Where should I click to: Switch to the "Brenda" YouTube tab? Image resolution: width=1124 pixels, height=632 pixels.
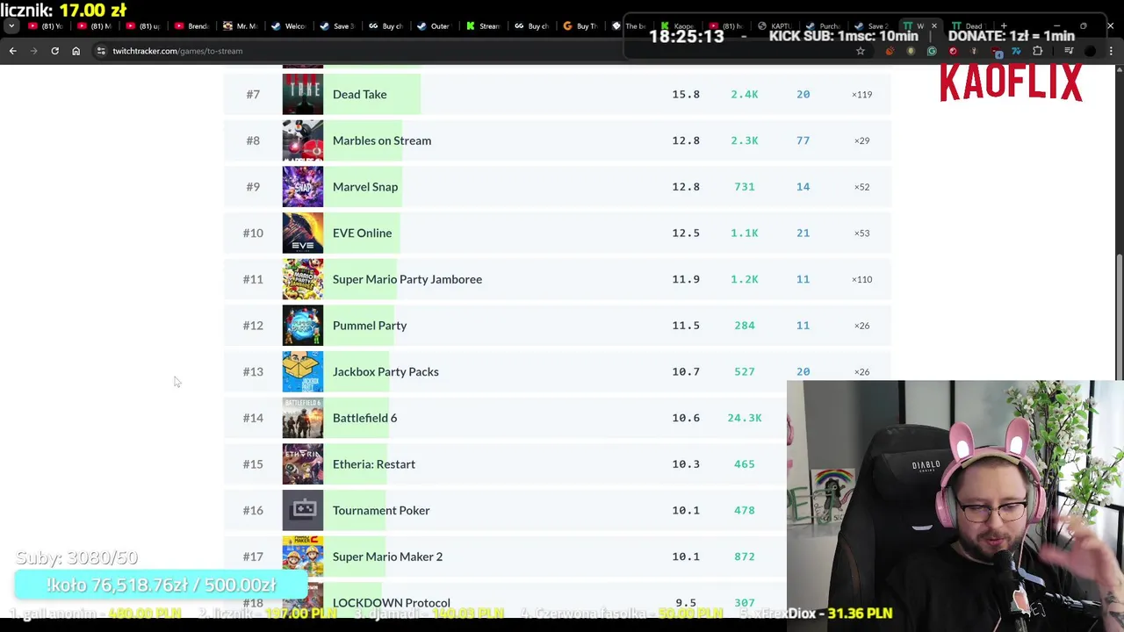191,26
